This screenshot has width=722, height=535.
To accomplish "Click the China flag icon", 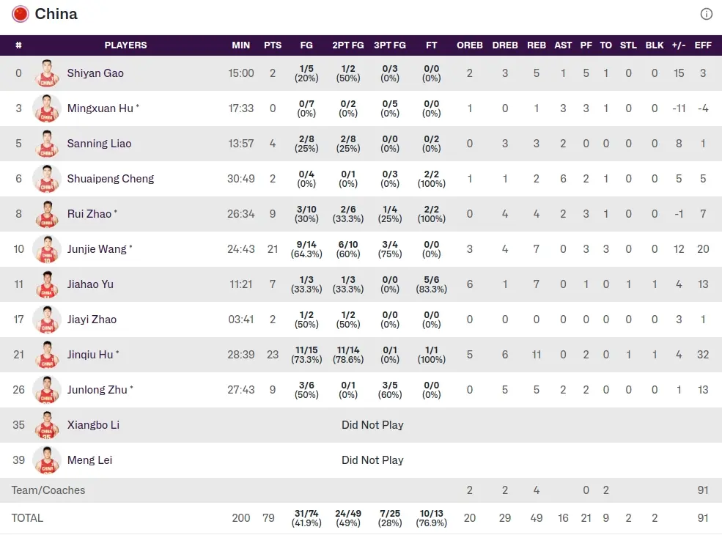I will (21, 14).
